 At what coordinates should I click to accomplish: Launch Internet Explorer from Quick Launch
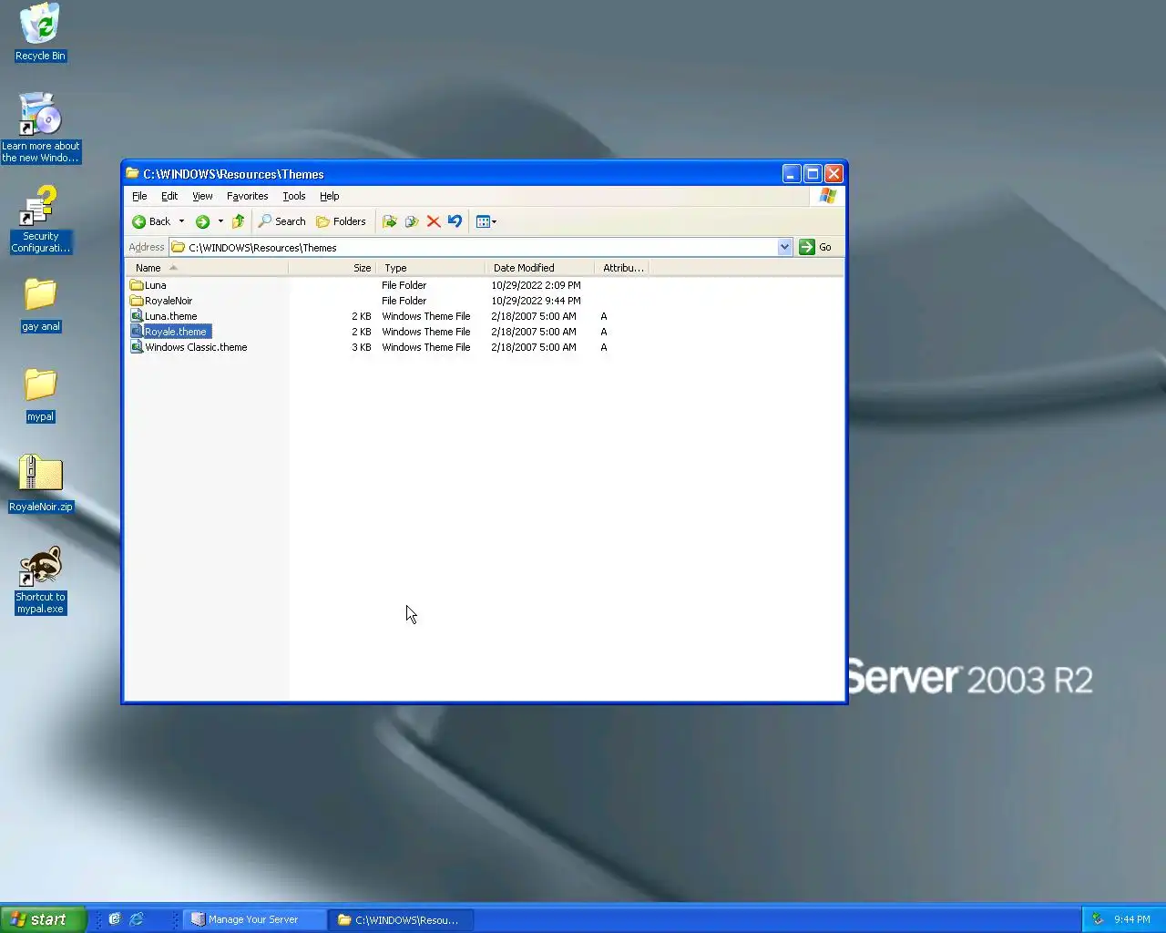pos(137,919)
